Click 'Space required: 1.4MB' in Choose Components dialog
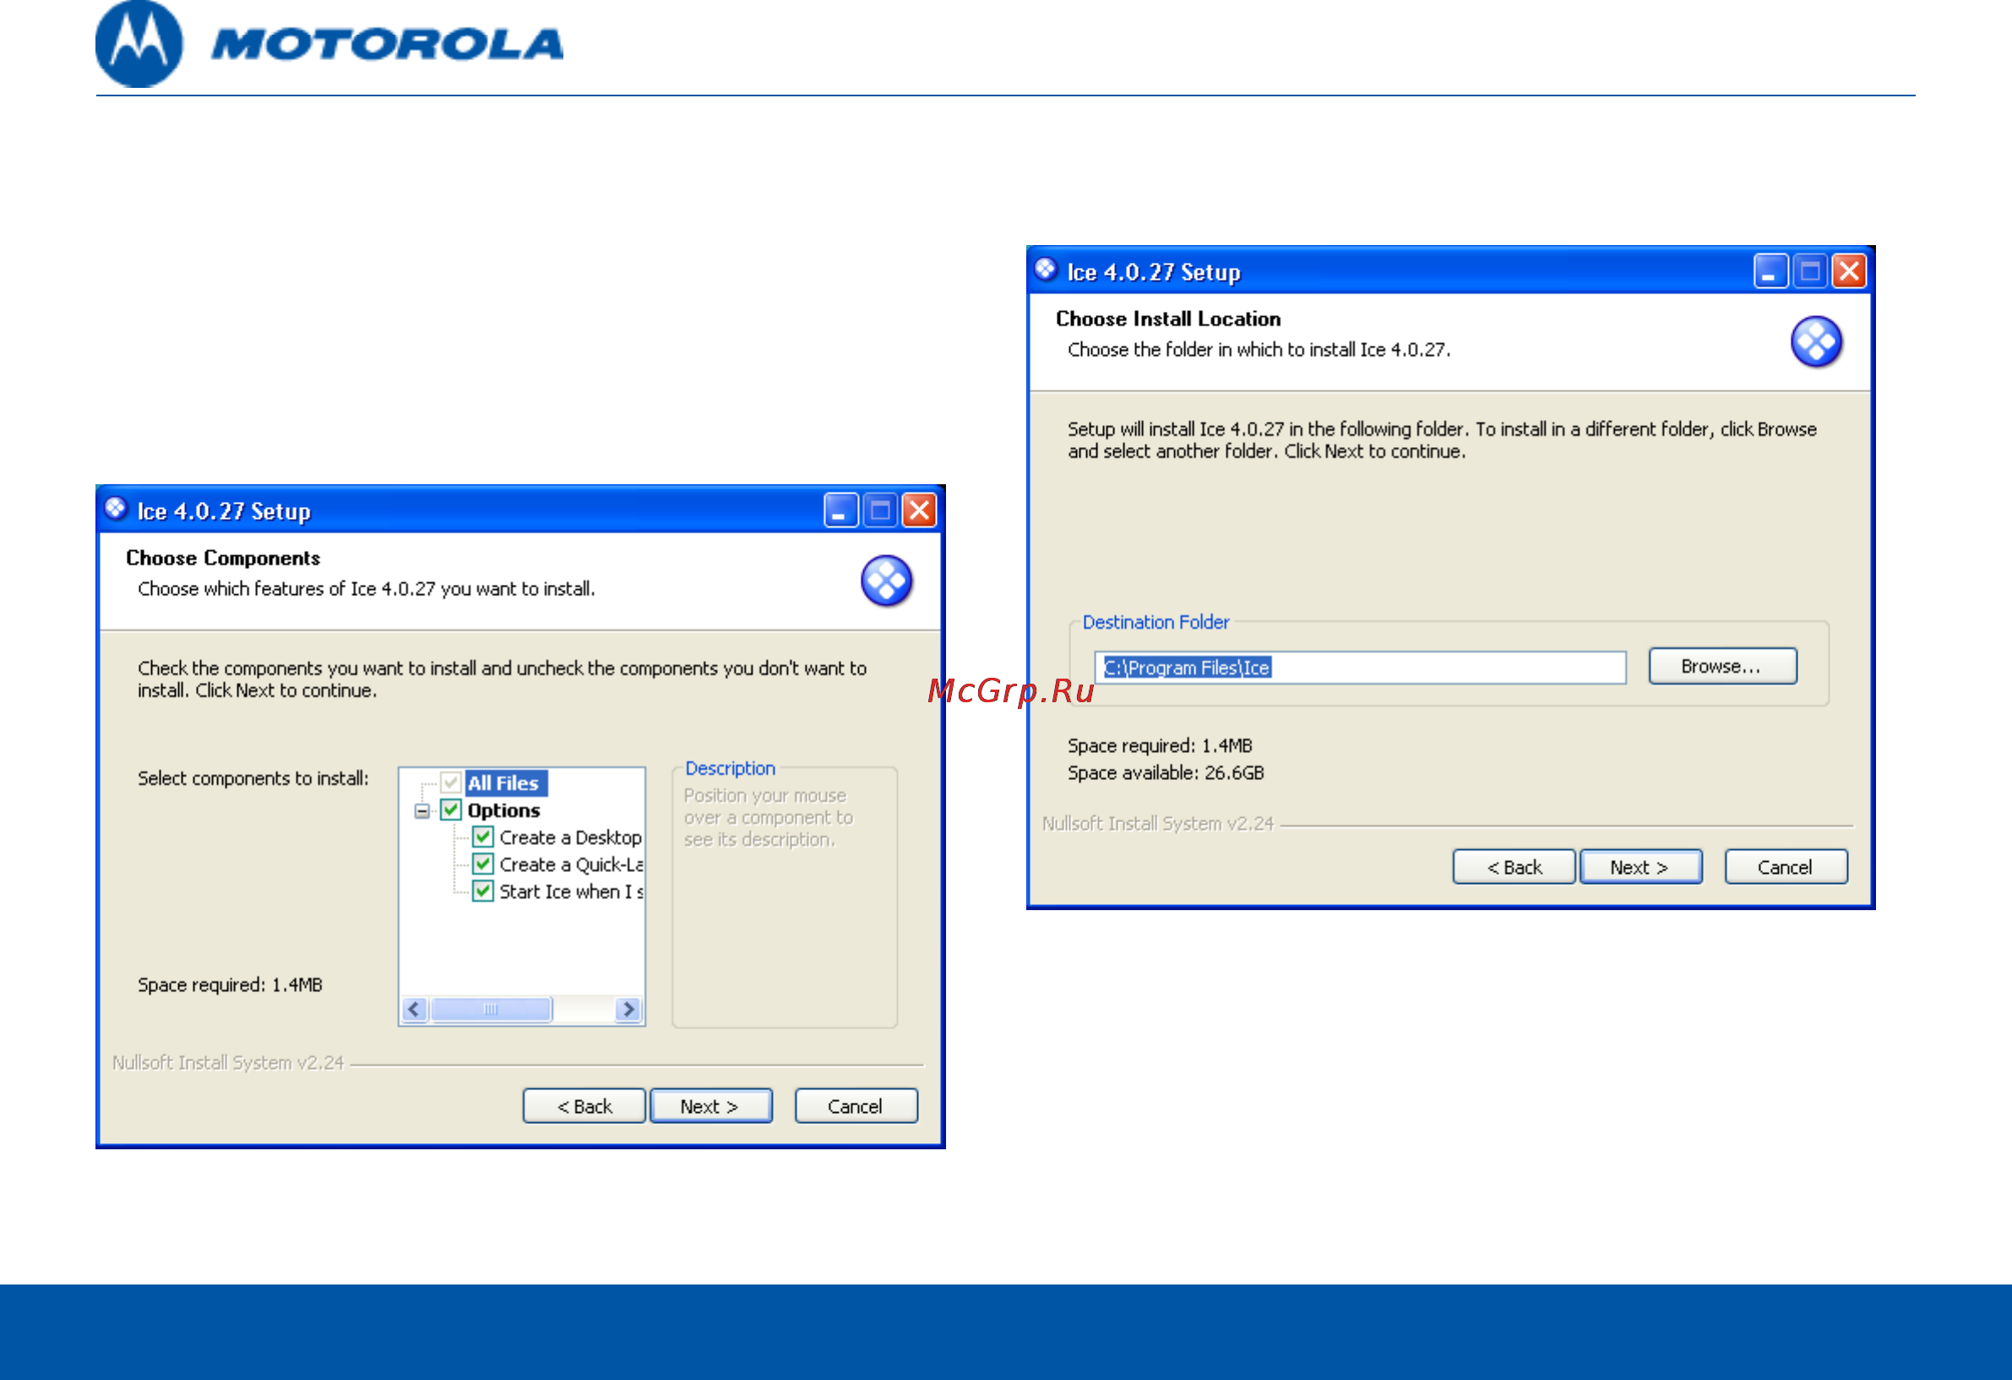 230,985
